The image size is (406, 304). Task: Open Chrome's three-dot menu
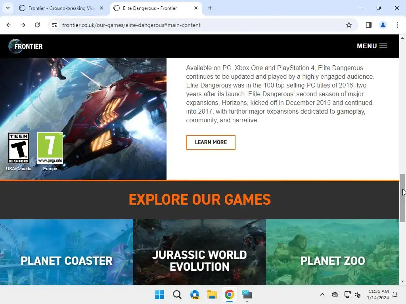(397, 25)
